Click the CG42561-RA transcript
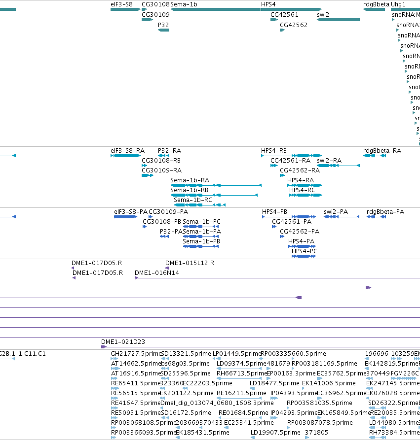 tap(274, 166)
